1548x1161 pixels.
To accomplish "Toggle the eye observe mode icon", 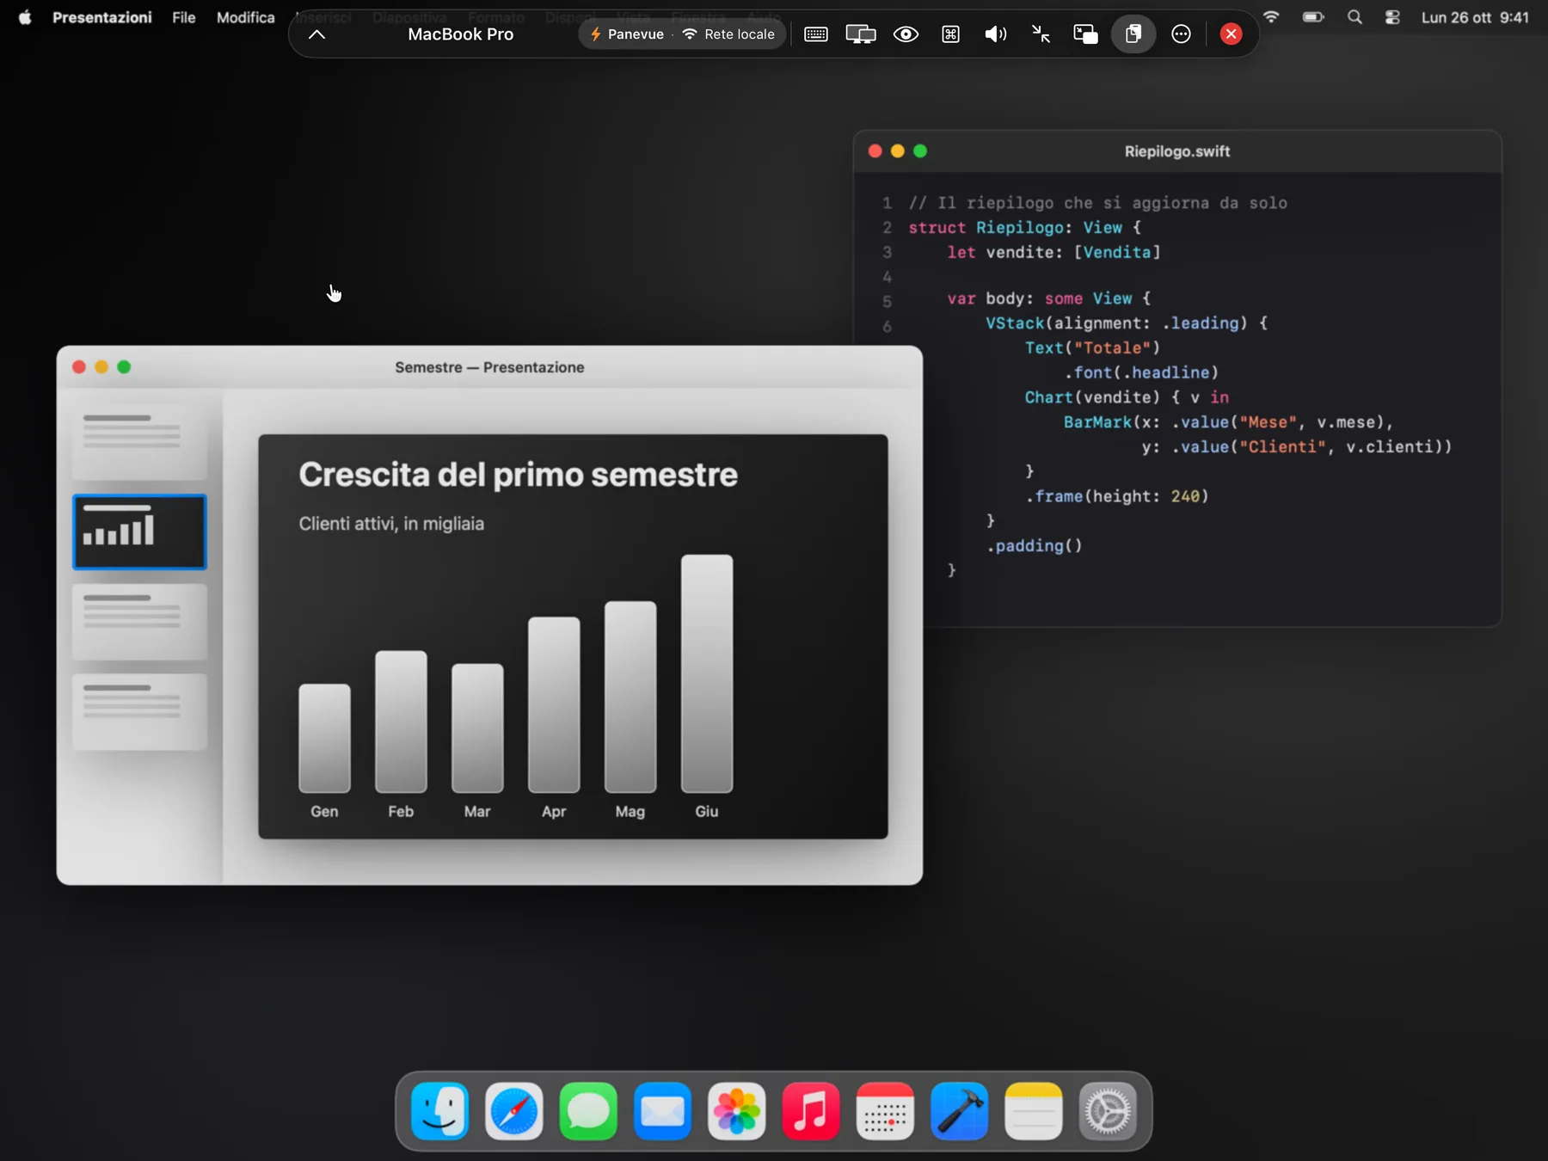I will tap(906, 34).
